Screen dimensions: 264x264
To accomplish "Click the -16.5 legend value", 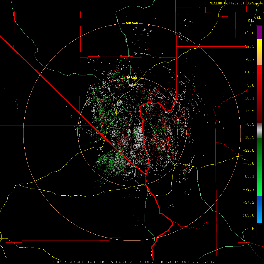I will point(248,137).
